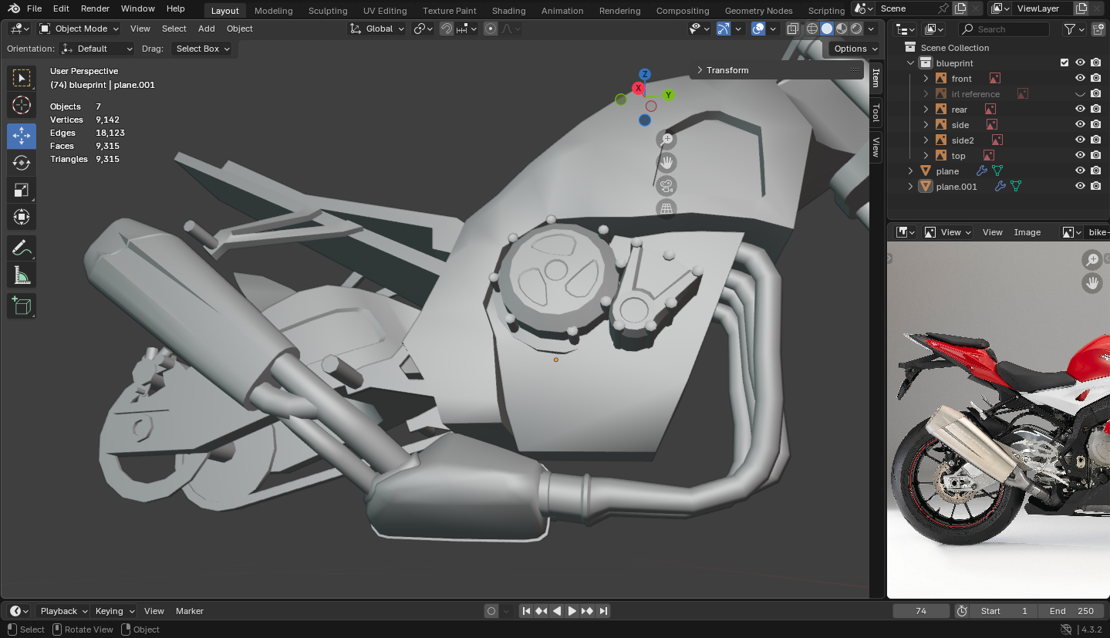
Task: Switch viewport to perspective/orthographic grid icon
Action: (667, 208)
